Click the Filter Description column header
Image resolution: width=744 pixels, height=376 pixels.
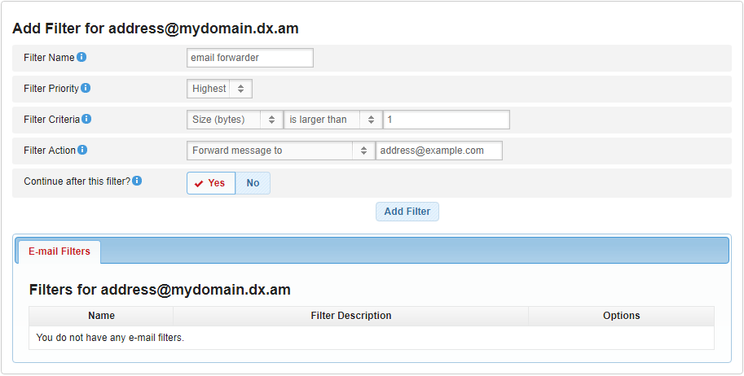point(350,316)
